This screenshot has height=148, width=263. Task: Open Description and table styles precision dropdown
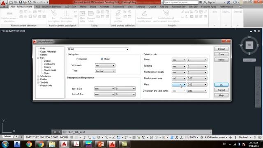(197, 91)
